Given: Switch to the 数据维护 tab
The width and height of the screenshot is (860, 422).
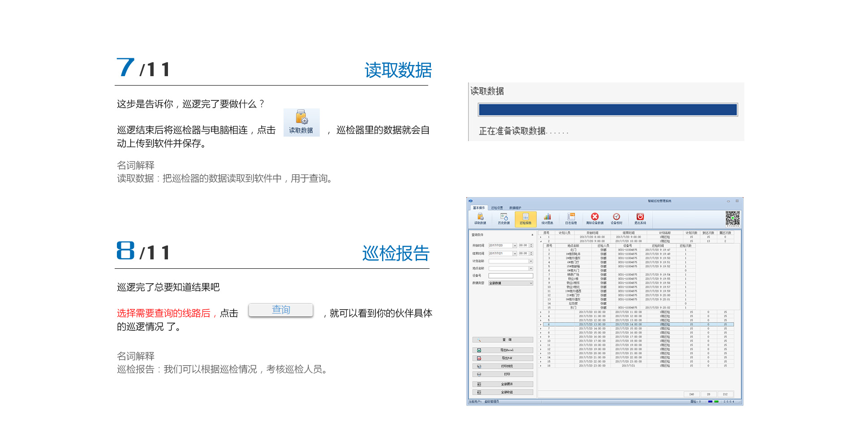Looking at the screenshot, I should tap(515, 208).
